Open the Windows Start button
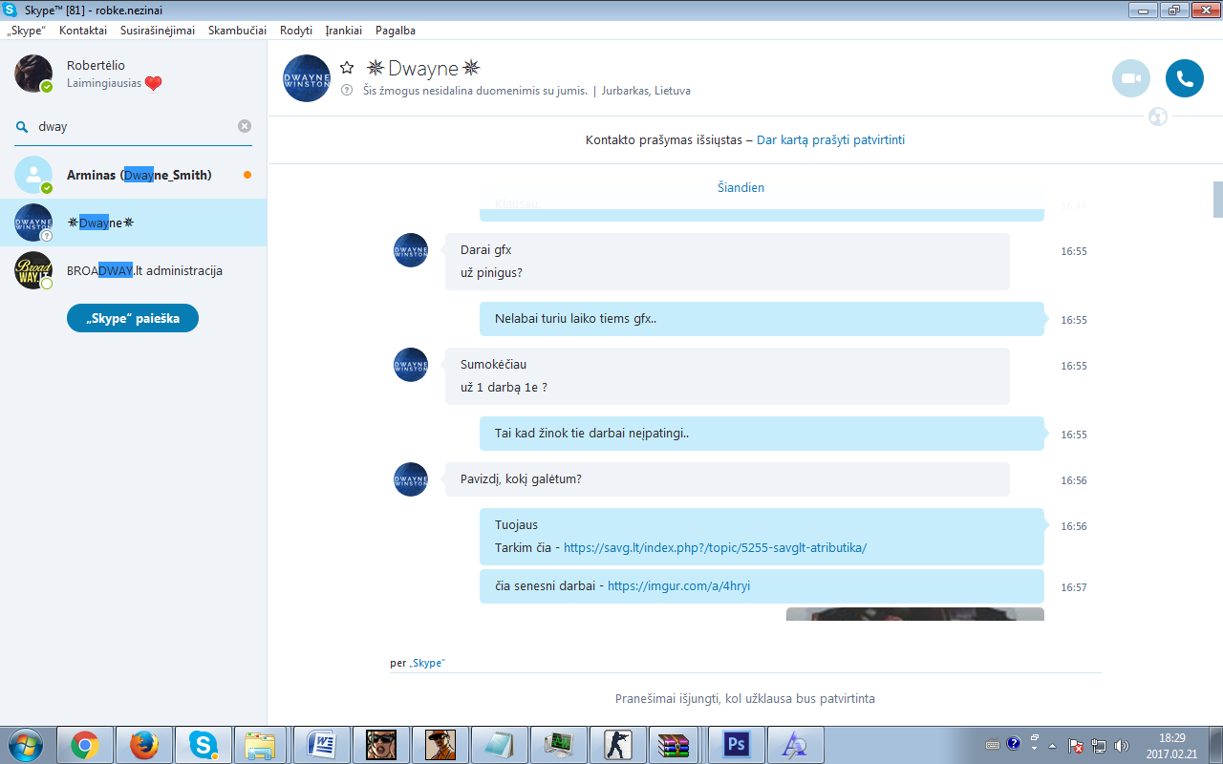Image resolution: width=1223 pixels, height=764 pixels. click(26, 744)
